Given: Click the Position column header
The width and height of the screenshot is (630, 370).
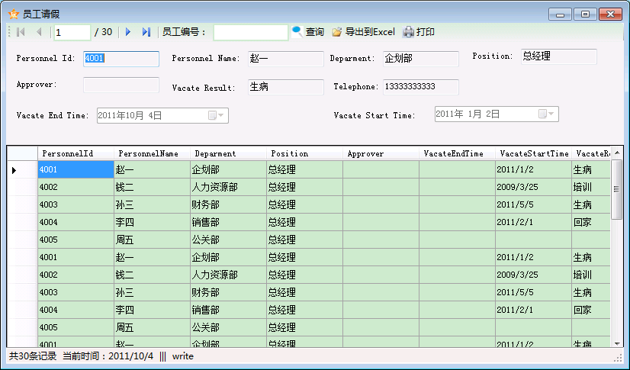Looking at the screenshot, I should 305,153.
